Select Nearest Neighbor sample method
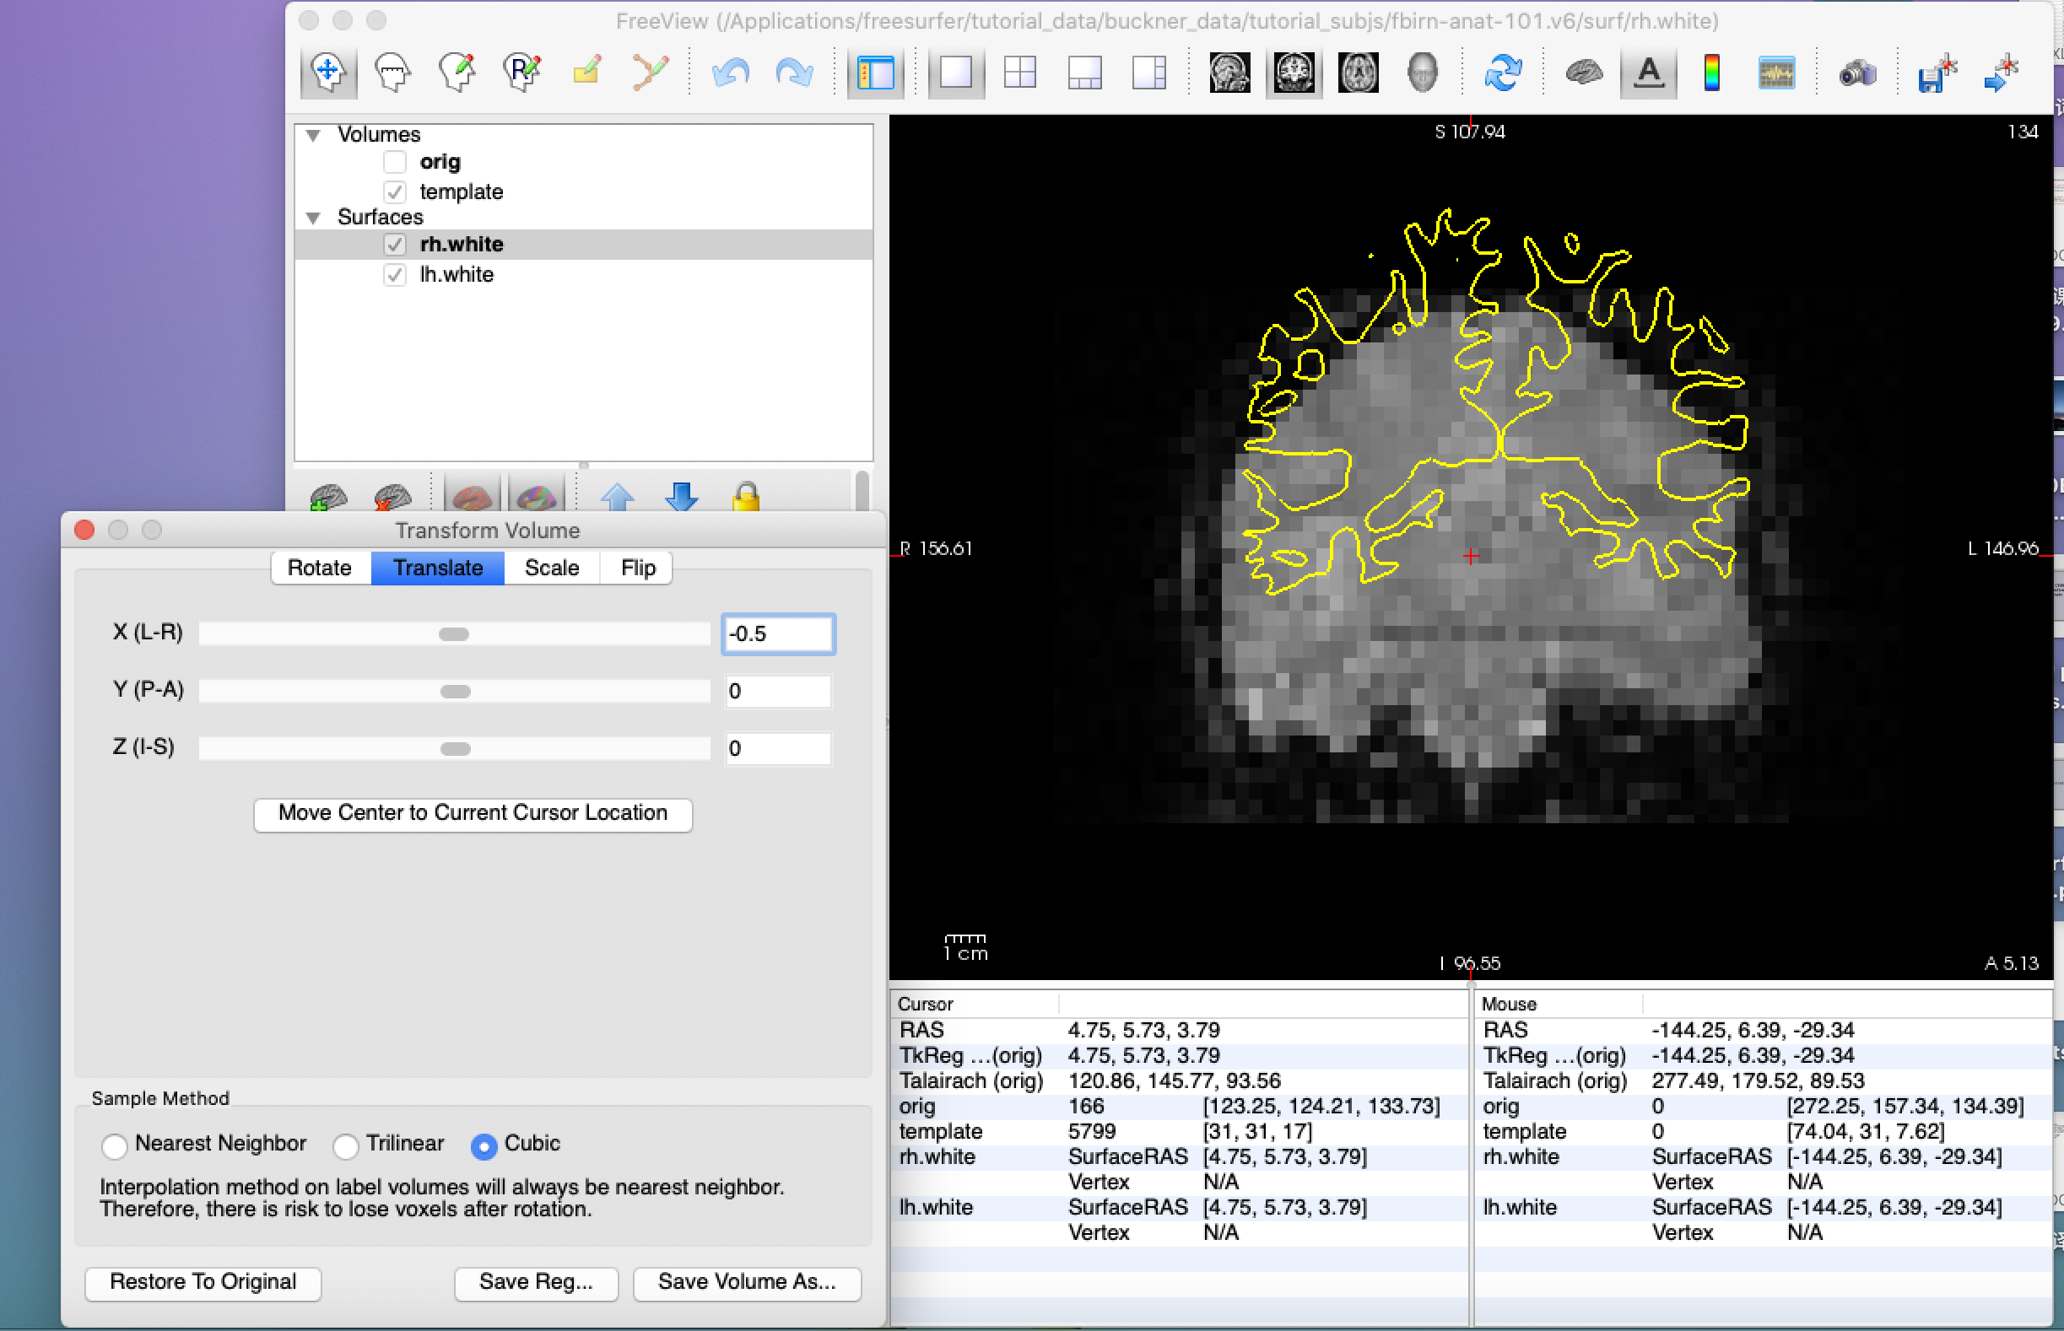Screen dimensions: 2064x1331 click(114, 1145)
